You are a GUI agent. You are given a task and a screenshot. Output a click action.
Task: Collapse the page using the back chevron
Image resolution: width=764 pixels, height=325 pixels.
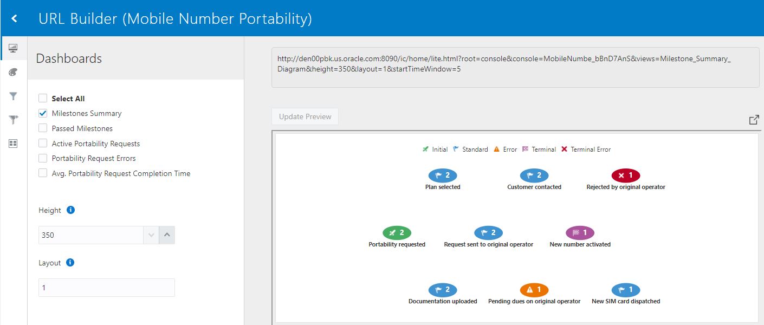(x=14, y=17)
